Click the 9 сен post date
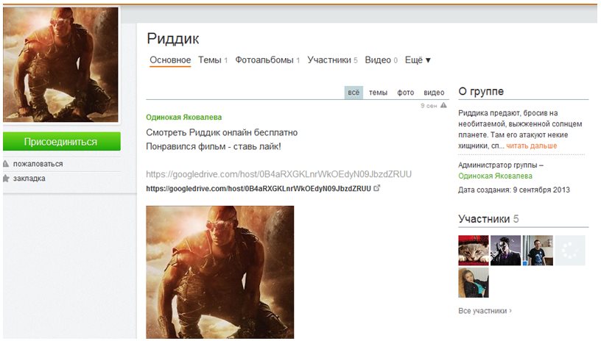Image resolution: width=601 pixels, height=341 pixels. [x=429, y=106]
